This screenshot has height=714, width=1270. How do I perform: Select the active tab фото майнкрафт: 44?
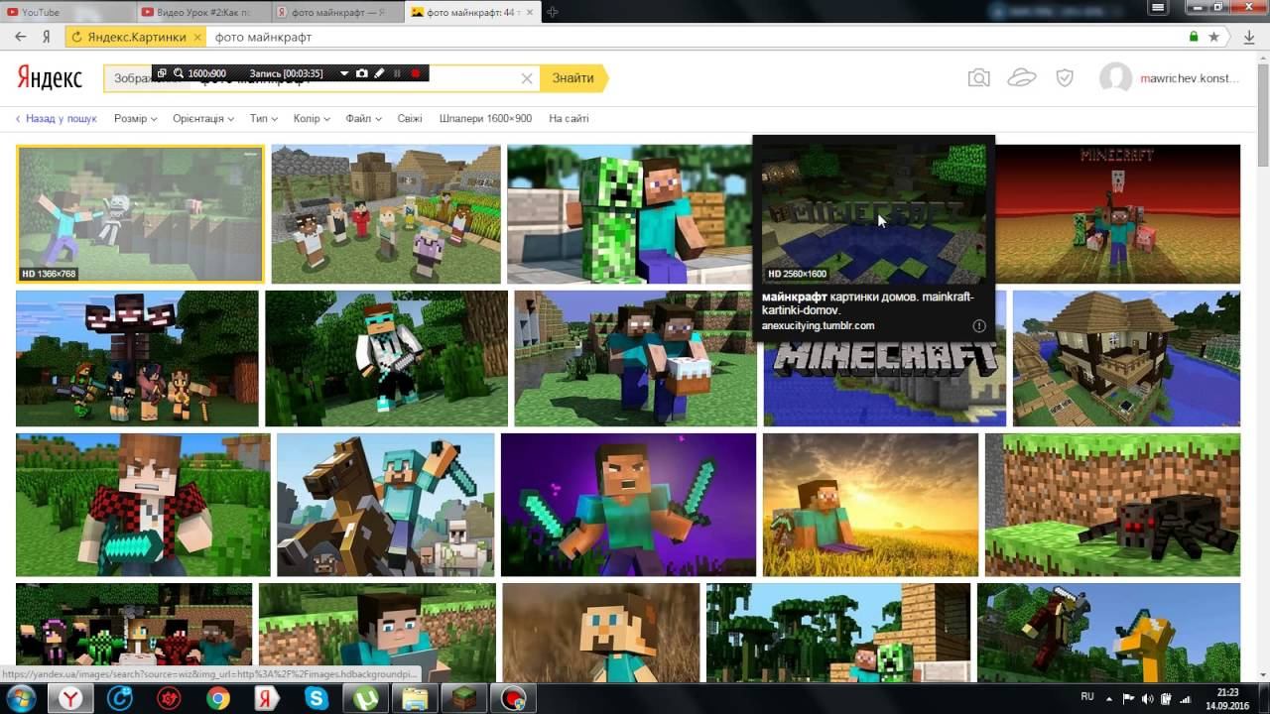[x=471, y=12]
